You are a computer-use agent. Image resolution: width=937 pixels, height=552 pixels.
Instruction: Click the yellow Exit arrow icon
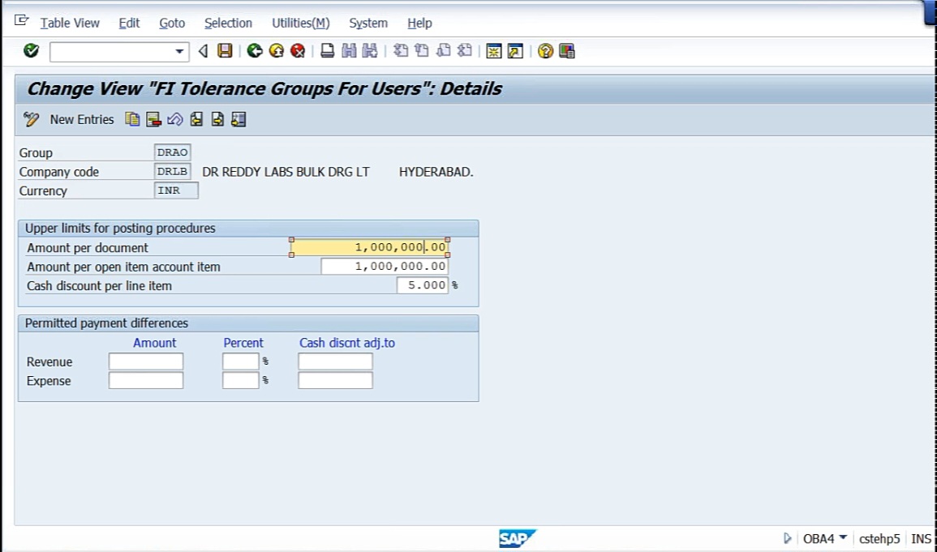pyautogui.click(x=276, y=51)
